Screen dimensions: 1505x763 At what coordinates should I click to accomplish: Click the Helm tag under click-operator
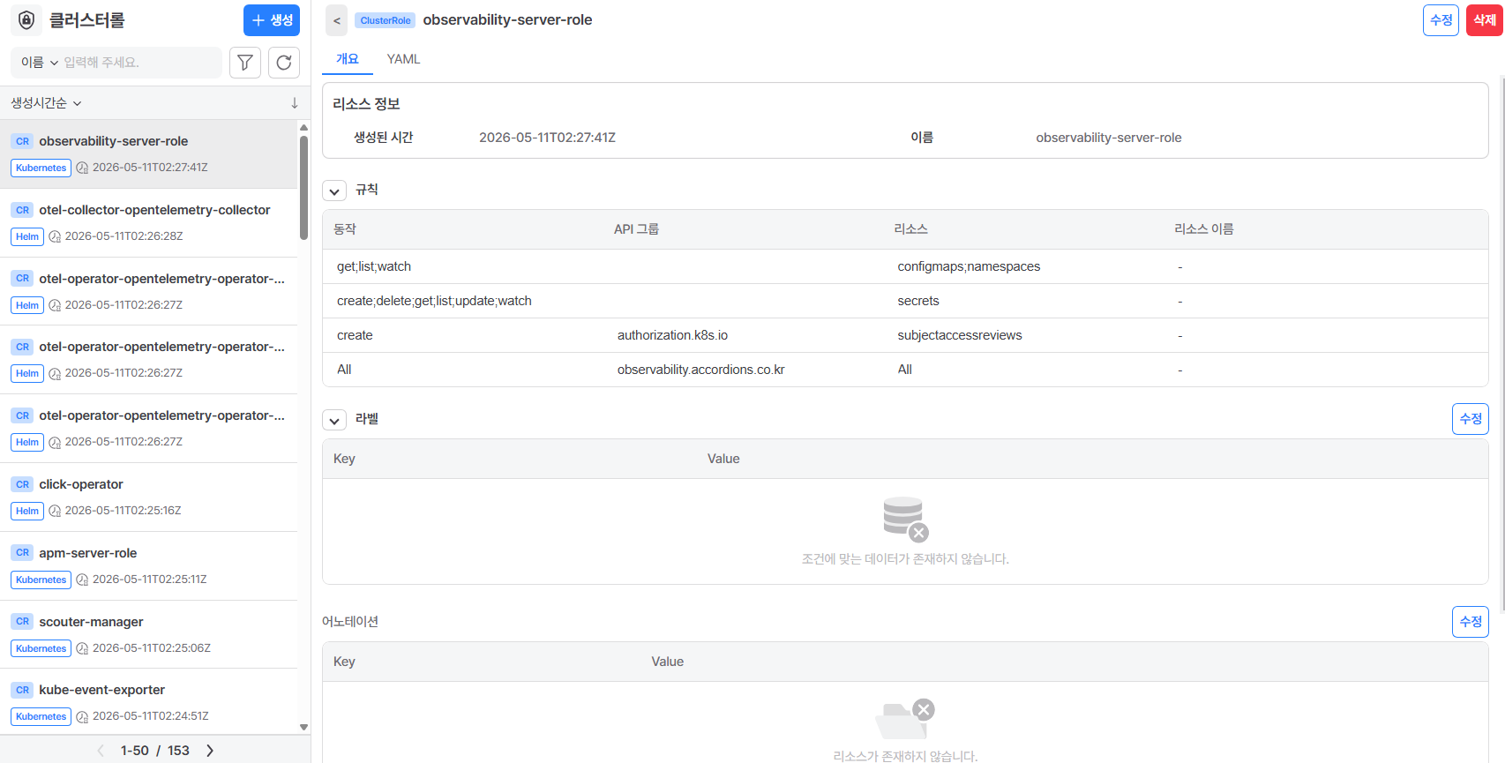tap(27, 511)
